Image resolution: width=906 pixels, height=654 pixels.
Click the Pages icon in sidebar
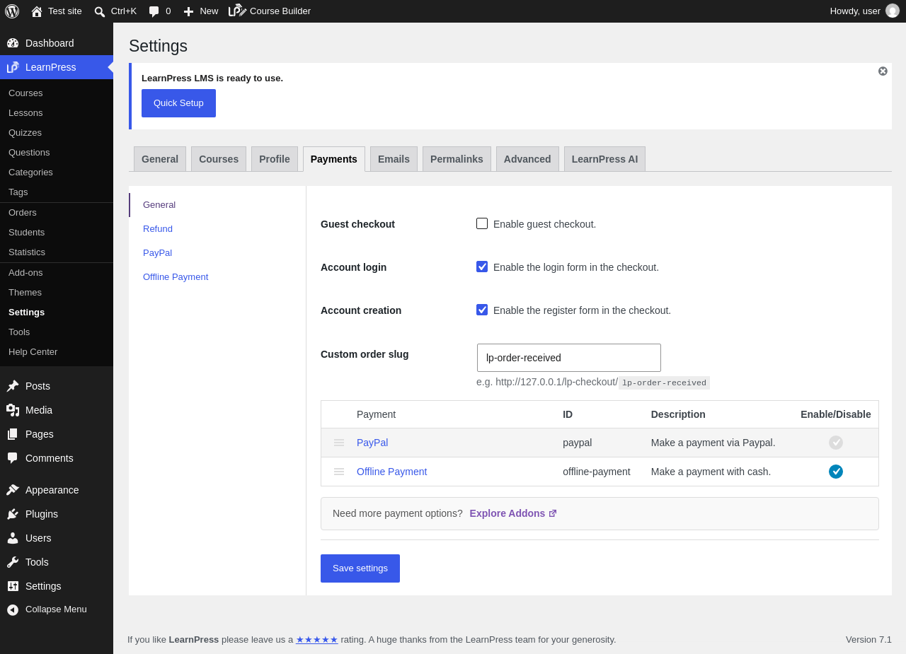tap(13, 434)
